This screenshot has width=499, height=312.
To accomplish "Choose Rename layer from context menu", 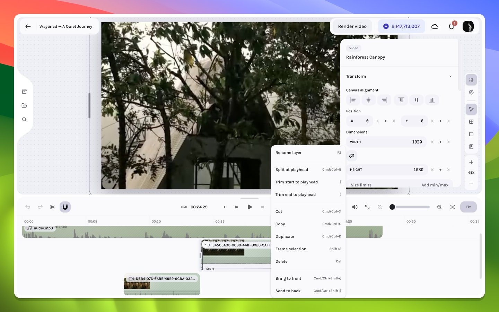I will [308, 153].
